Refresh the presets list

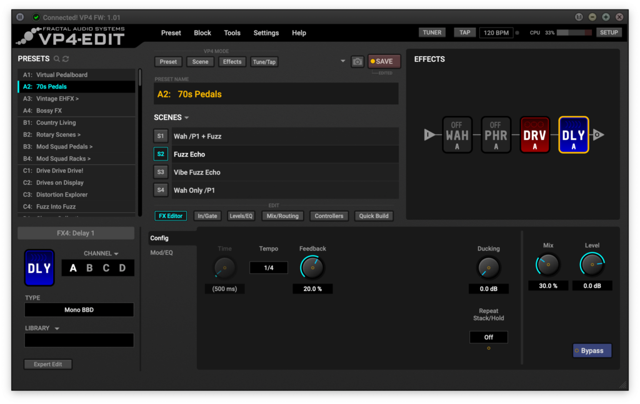click(x=66, y=59)
